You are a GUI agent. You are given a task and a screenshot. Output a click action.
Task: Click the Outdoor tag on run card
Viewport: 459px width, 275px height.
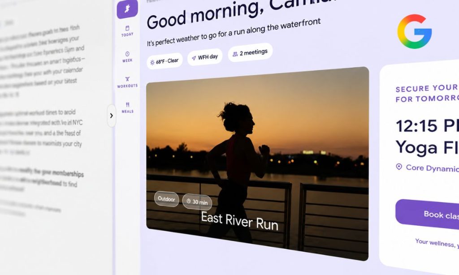click(x=167, y=199)
